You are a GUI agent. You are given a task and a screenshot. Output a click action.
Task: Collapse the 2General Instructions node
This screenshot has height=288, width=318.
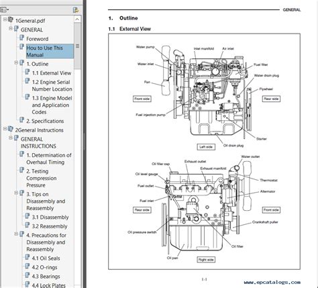point(5,129)
